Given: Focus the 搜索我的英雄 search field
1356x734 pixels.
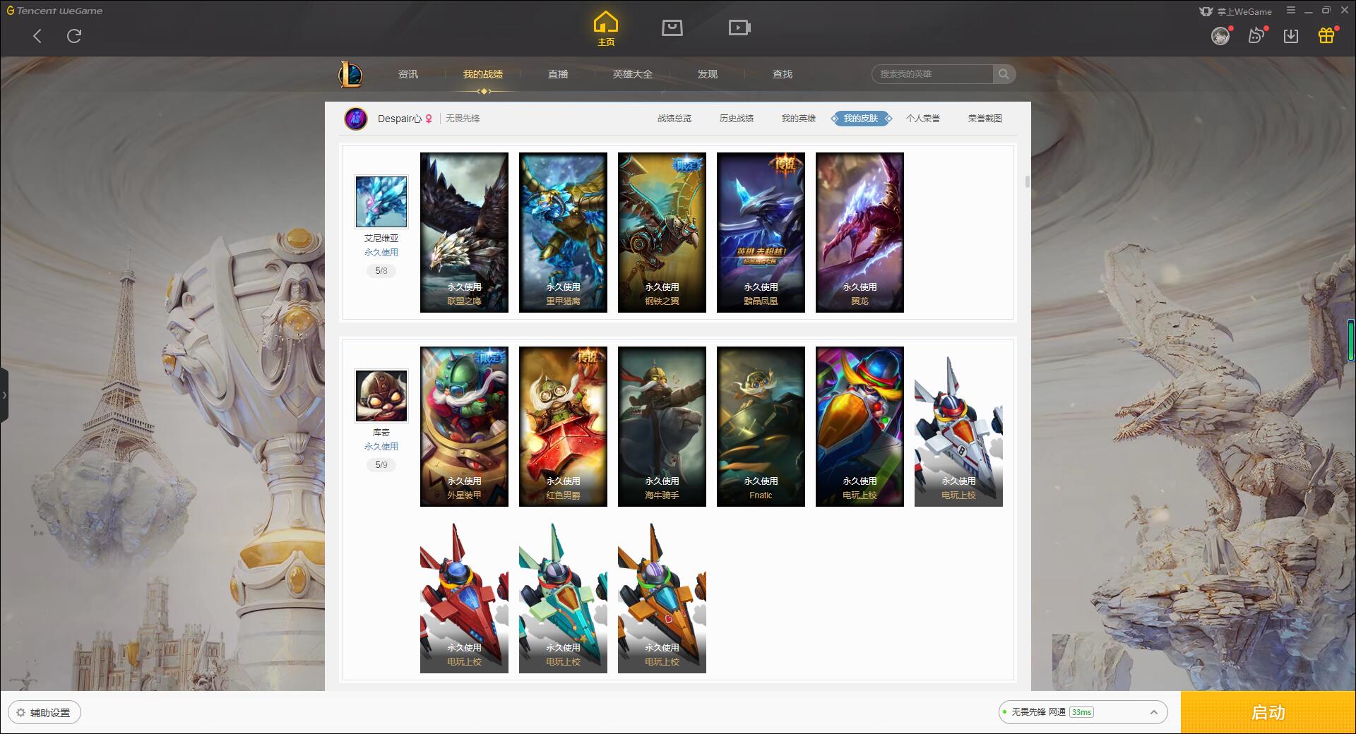Looking at the screenshot, I should pyautogui.click(x=932, y=74).
